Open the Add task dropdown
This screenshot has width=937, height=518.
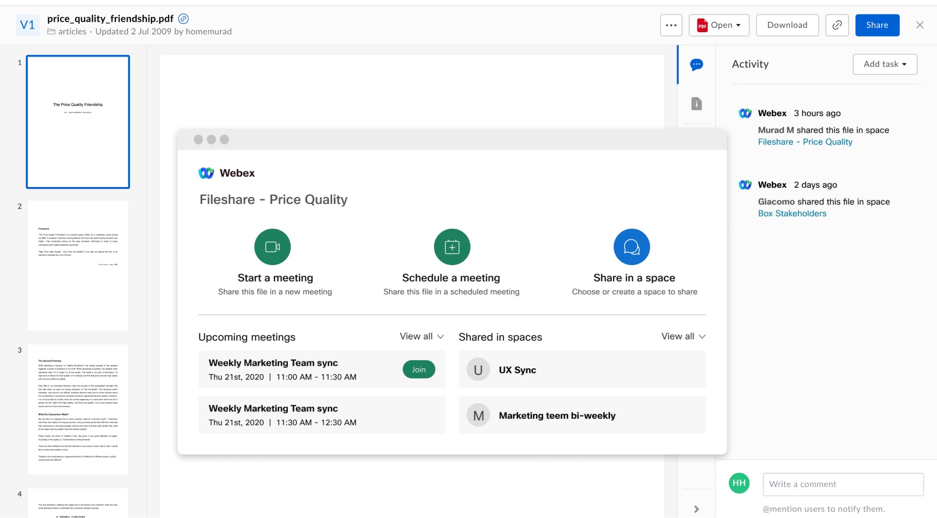click(x=885, y=64)
